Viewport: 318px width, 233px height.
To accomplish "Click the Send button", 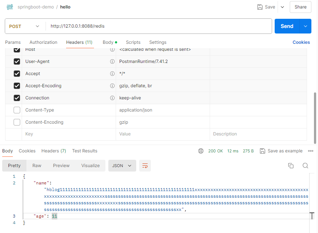I will 287,26.
